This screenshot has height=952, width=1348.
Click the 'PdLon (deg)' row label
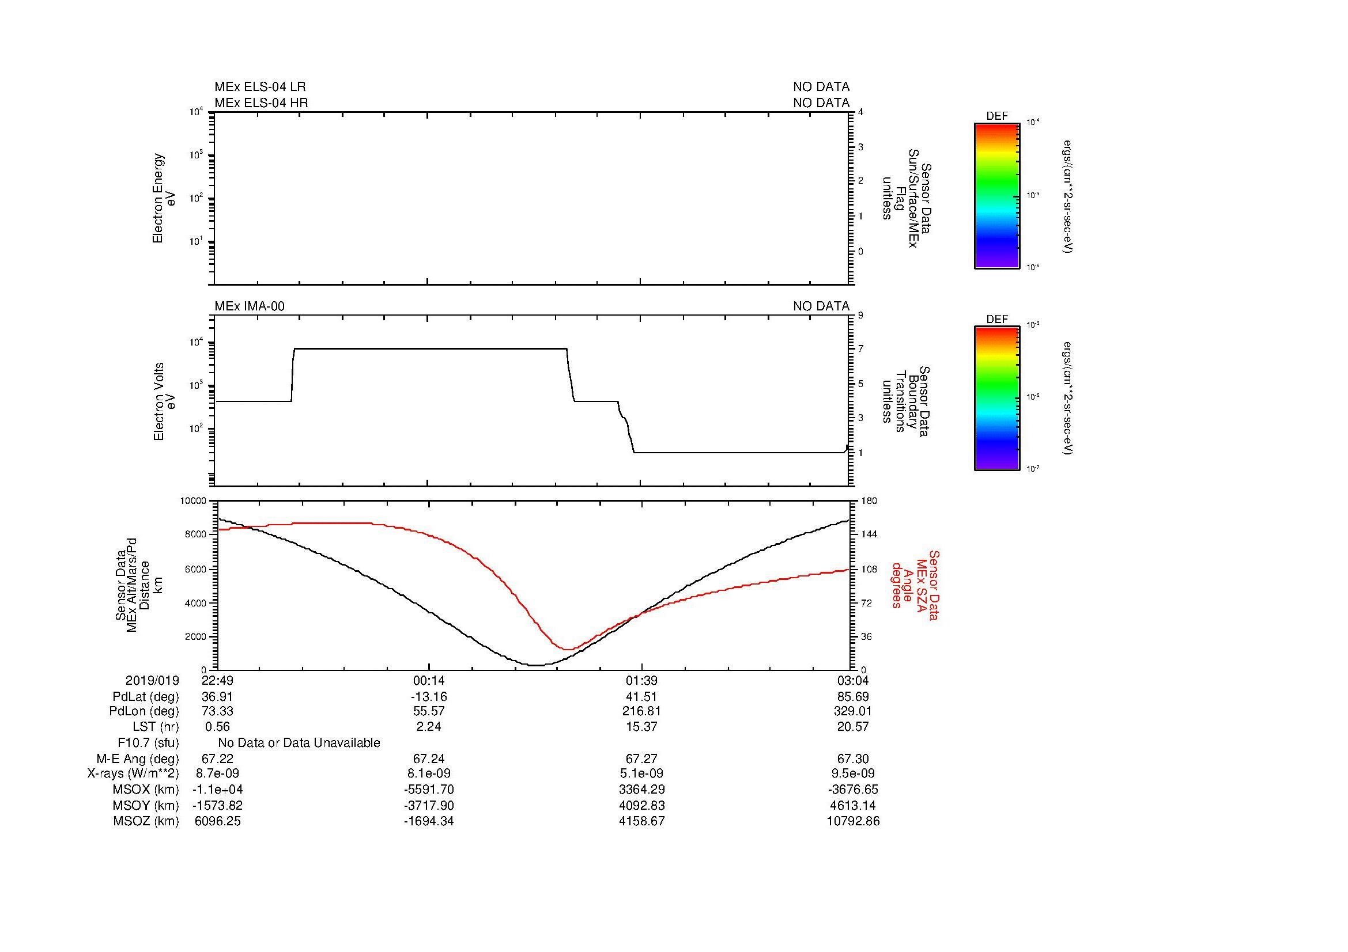tap(144, 711)
